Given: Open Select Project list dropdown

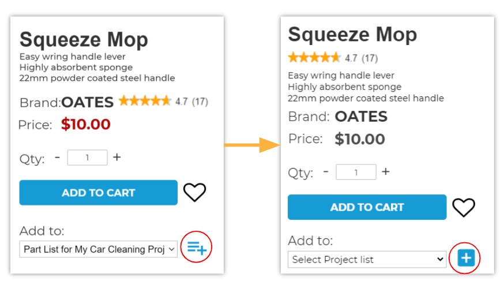Looking at the screenshot, I should 367,259.
